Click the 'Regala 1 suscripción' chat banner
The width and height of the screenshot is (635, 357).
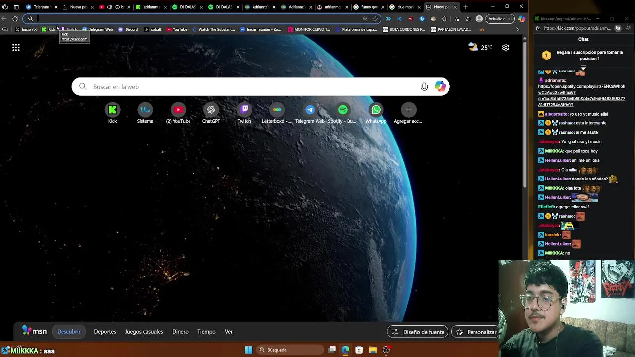point(583,55)
